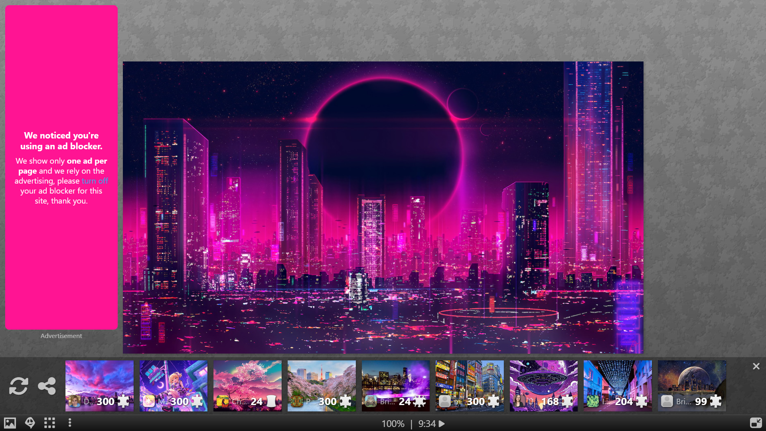Show the puzzle image preview icon
This screenshot has height=431, width=766.
click(10, 423)
